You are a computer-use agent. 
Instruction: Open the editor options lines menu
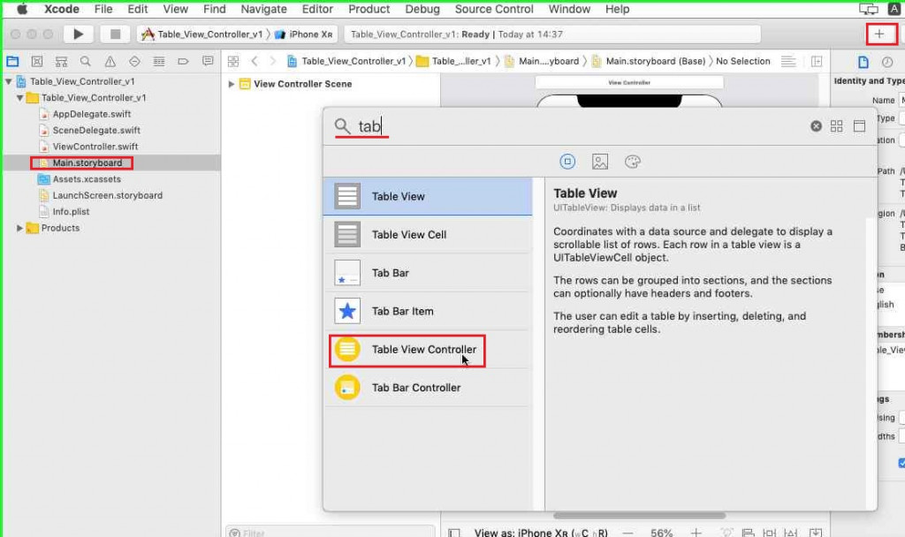coord(788,61)
